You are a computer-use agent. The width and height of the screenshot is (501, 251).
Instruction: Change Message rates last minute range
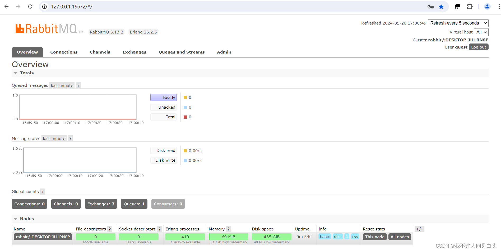click(54, 138)
